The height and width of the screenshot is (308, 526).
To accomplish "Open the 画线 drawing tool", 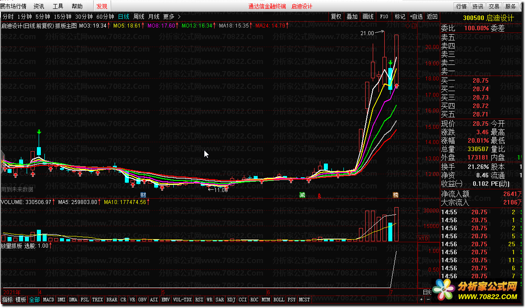I will [x=368, y=16].
